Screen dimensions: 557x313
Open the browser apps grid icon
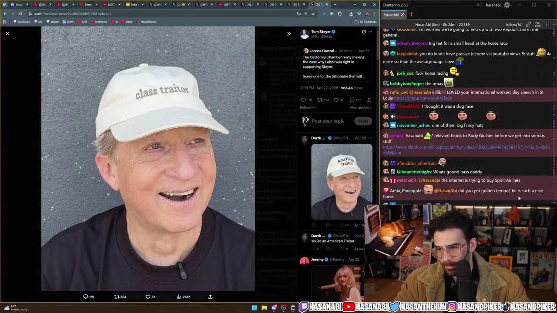(x=5, y=21)
